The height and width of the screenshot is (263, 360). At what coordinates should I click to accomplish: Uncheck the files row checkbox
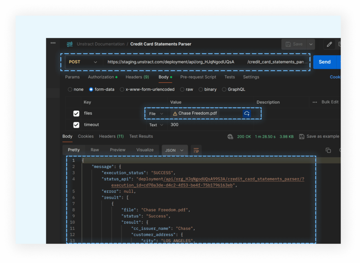click(x=76, y=113)
